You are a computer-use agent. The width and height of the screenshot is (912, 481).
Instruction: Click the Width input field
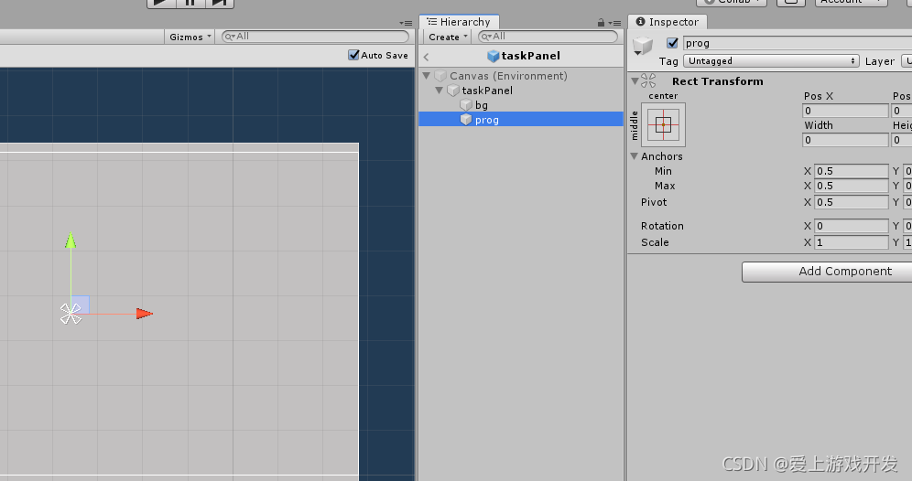(x=846, y=140)
